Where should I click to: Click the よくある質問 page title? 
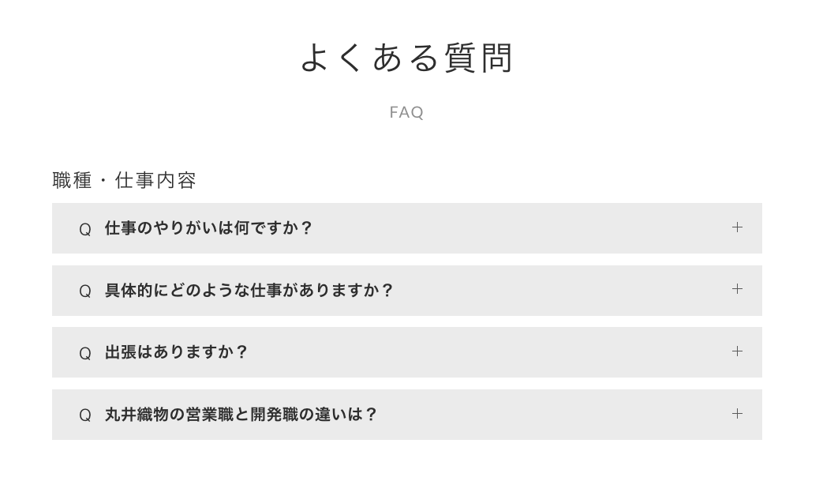pos(406,58)
